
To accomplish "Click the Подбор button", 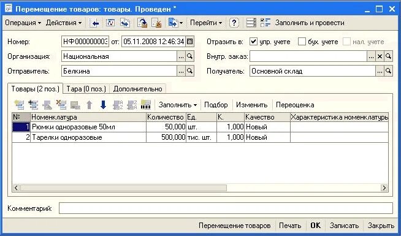I will pos(216,105).
